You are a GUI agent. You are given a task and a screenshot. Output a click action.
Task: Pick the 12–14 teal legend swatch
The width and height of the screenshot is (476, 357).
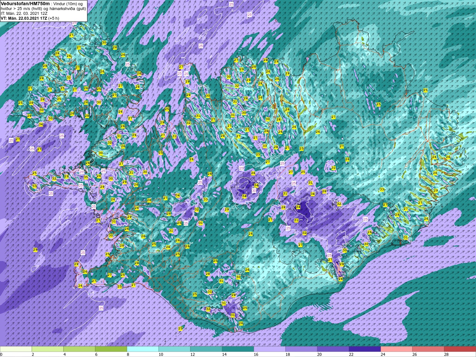[x=206, y=349]
